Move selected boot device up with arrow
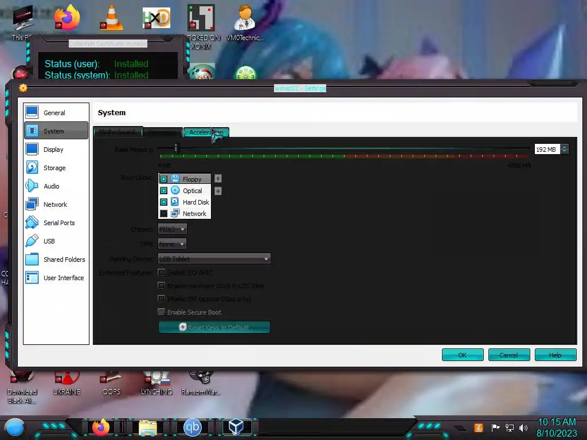Screen dimensions: 587x440 [218, 179]
